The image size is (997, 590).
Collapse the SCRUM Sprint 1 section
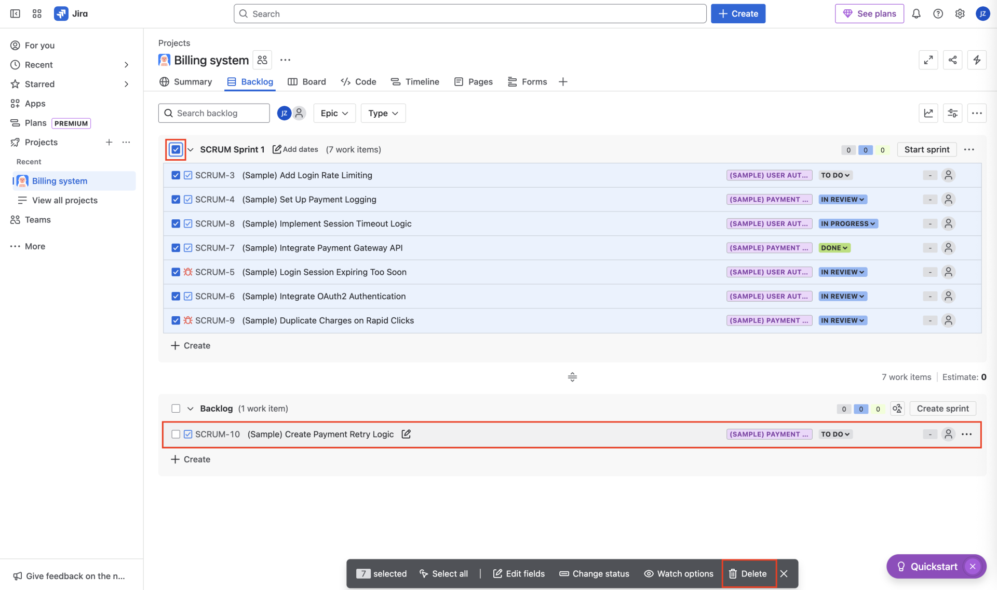(x=191, y=150)
